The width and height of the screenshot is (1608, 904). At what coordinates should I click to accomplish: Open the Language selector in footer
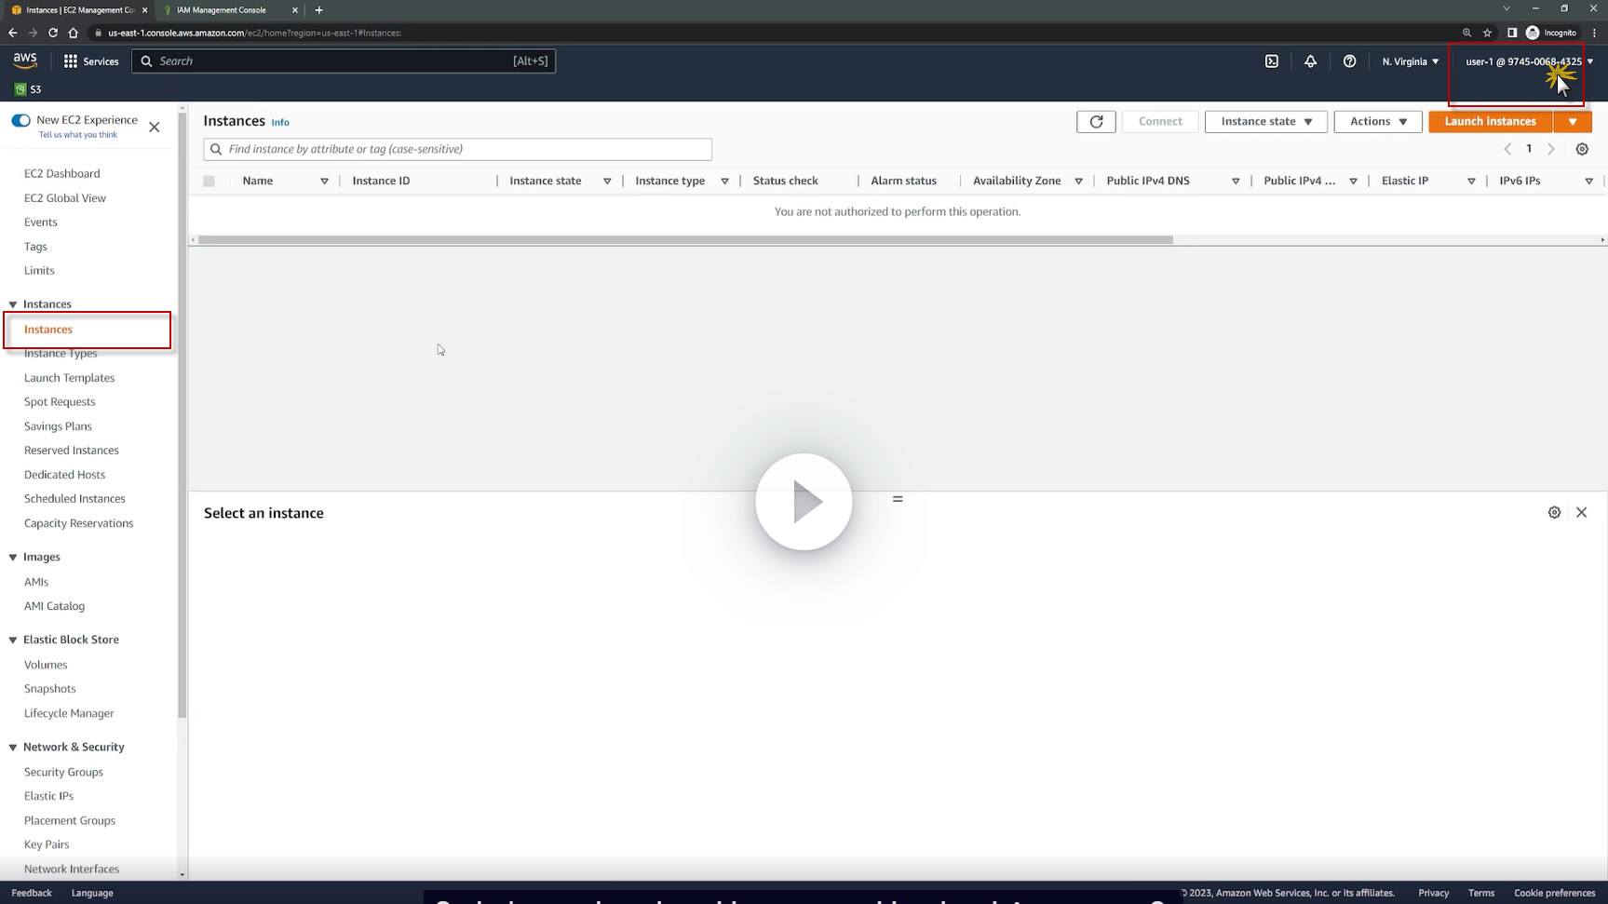point(92,893)
